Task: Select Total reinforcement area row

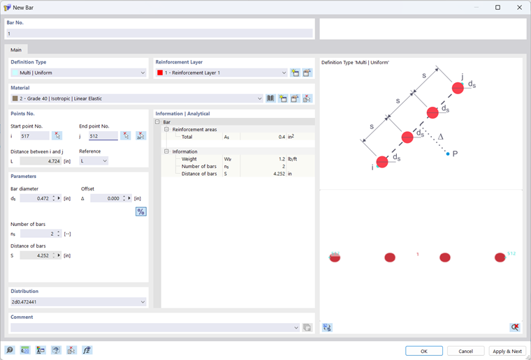Action: 238,137
